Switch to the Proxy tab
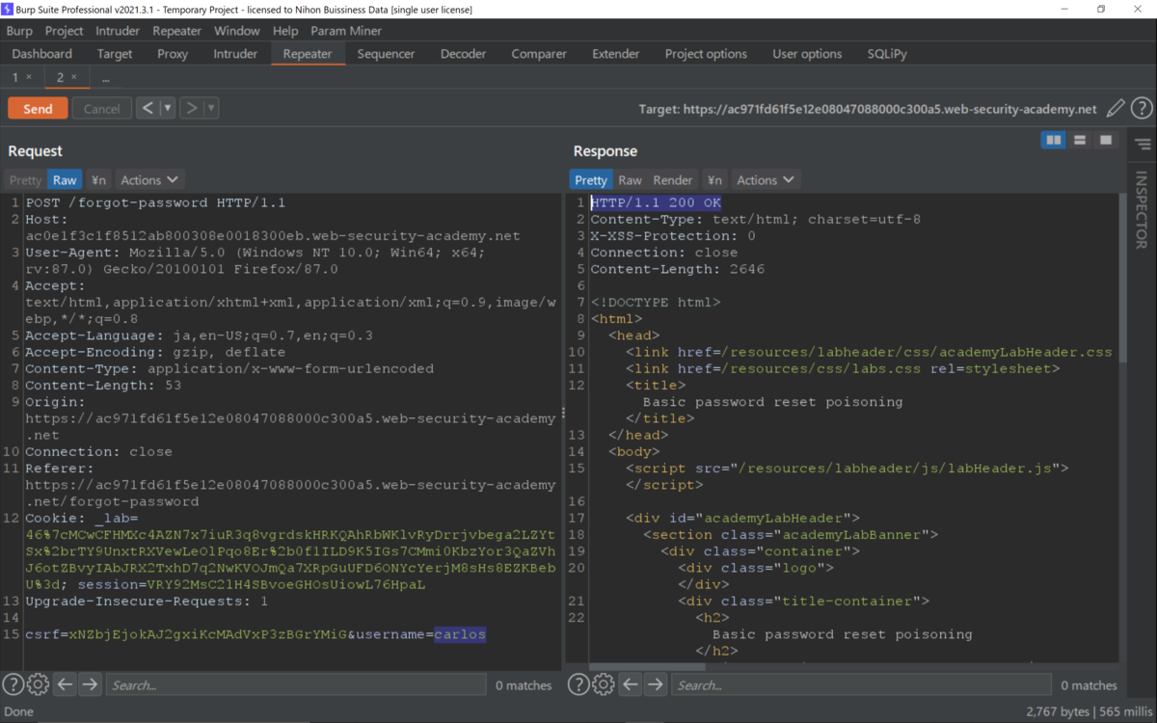This screenshot has width=1157, height=723. [173, 54]
